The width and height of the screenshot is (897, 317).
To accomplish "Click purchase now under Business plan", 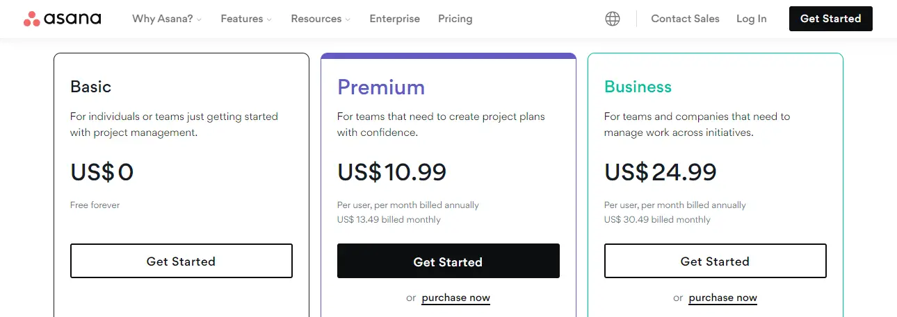I will tap(722, 298).
